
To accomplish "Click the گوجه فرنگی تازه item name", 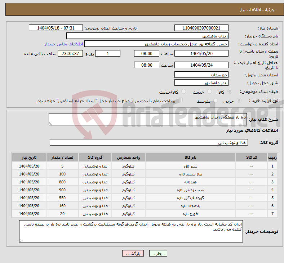I will tap(190, 198).
